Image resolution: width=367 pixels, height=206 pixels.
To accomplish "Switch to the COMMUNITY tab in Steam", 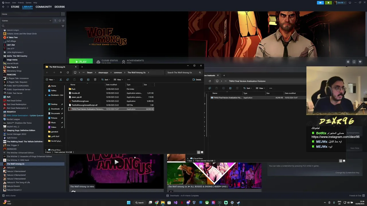I will (x=44, y=7).
